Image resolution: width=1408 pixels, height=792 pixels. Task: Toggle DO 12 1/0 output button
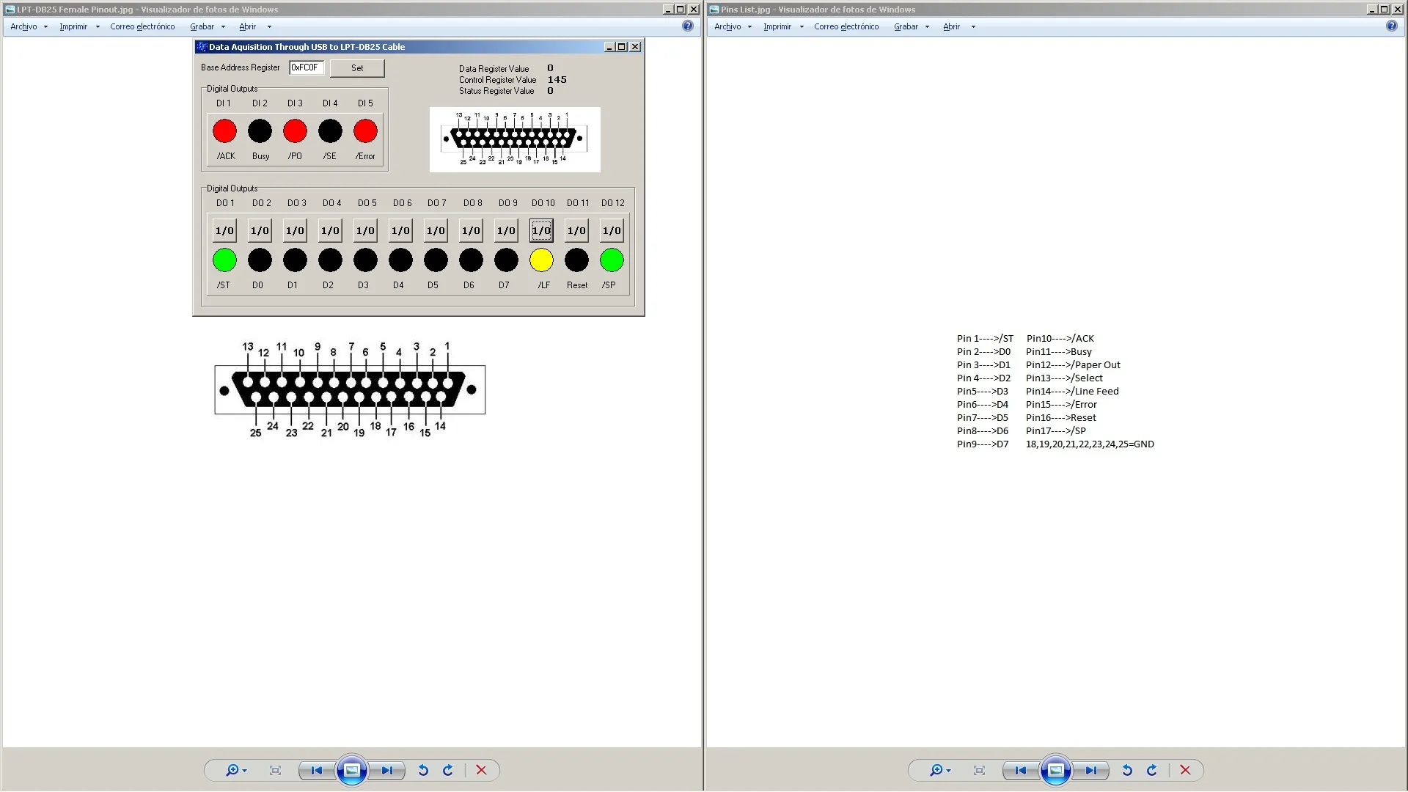612,230
